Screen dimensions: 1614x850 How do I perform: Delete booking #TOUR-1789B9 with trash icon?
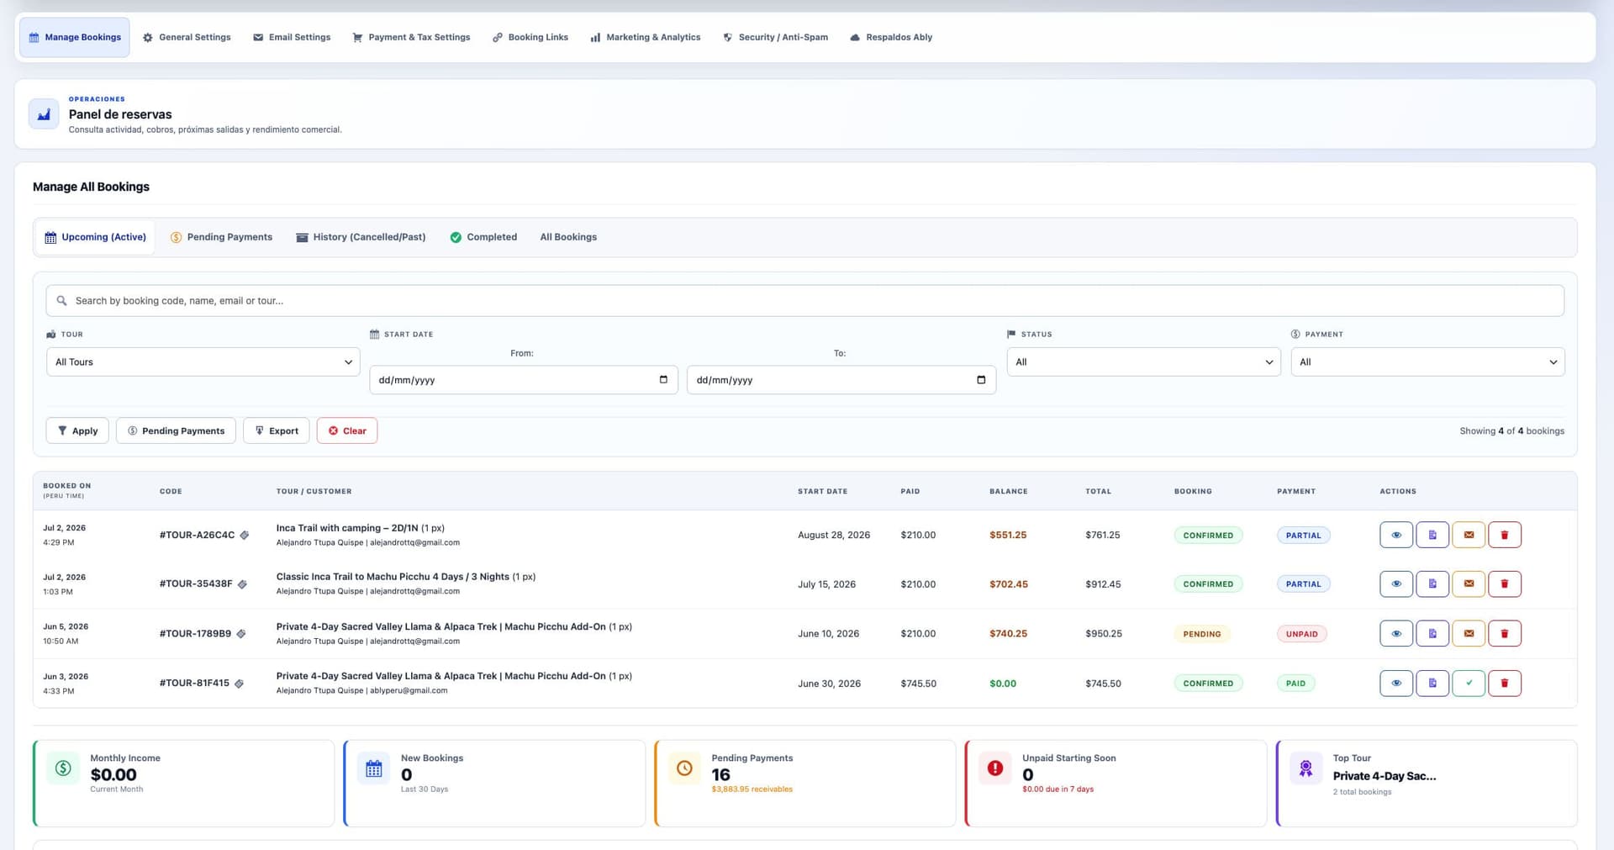click(x=1505, y=633)
